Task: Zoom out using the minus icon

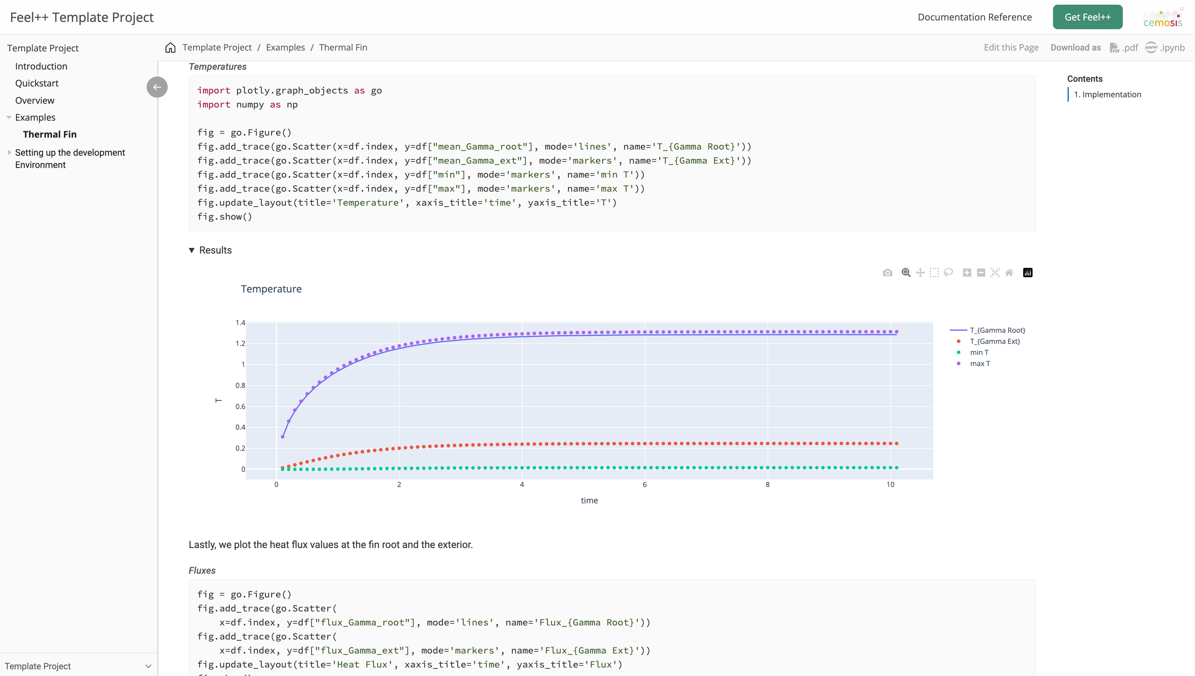Action: click(x=981, y=273)
